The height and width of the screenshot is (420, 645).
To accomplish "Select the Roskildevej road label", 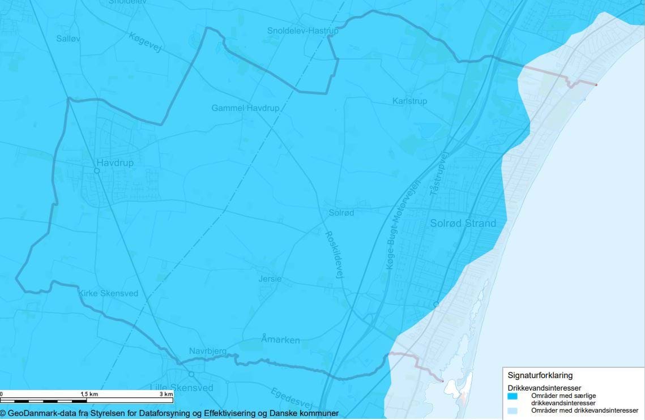I will pos(335,254).
